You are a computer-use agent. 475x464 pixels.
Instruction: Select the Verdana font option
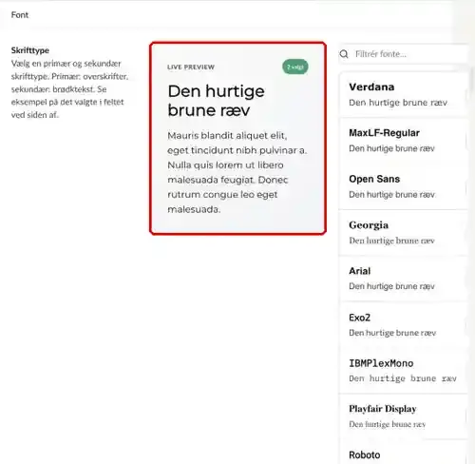403,94
